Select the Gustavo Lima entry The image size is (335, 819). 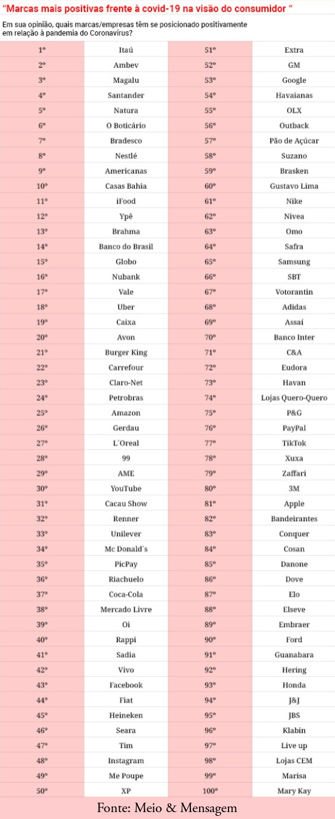pos(294,186)
